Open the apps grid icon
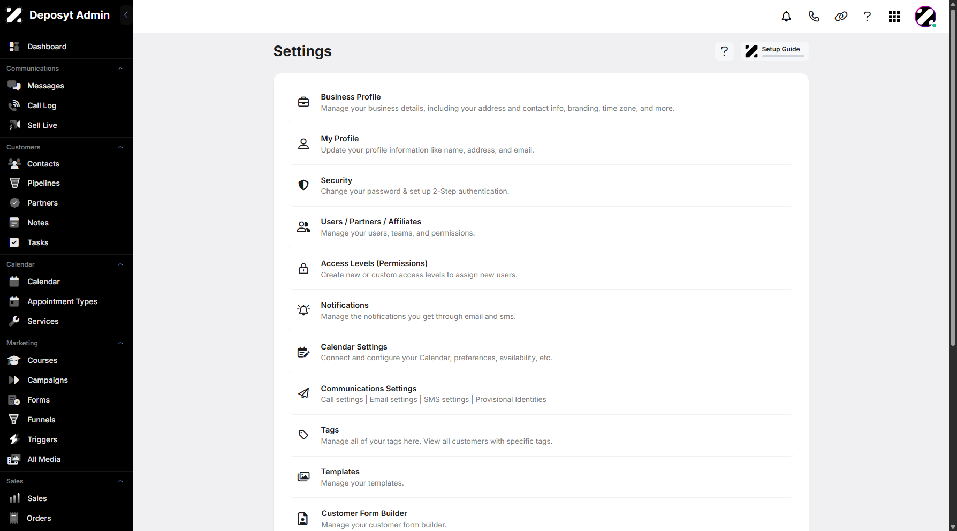Screen dimensions: 957x531 coord(894,17)
